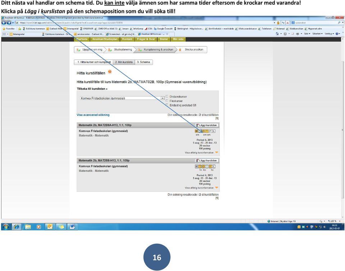Image resolution: width=345 pixels, height=271 pixels.
Task: Switch to the servicecenter - Outlook browser tab
Action: (89, 34)
